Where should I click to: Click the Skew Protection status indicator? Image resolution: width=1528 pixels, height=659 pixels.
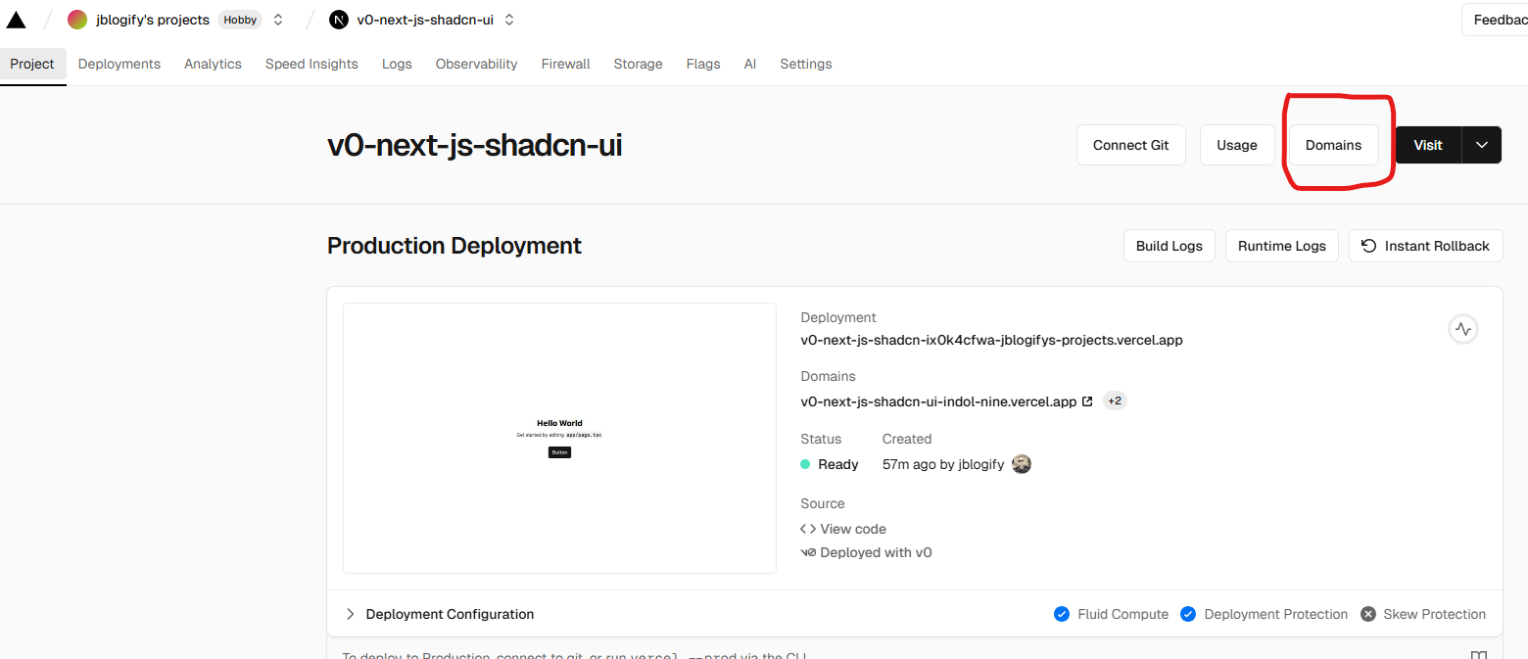[1367, 614]
